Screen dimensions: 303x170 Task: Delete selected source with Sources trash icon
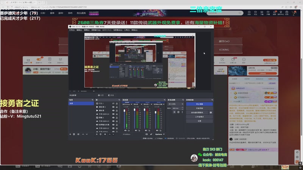click(x=100, y=134)
